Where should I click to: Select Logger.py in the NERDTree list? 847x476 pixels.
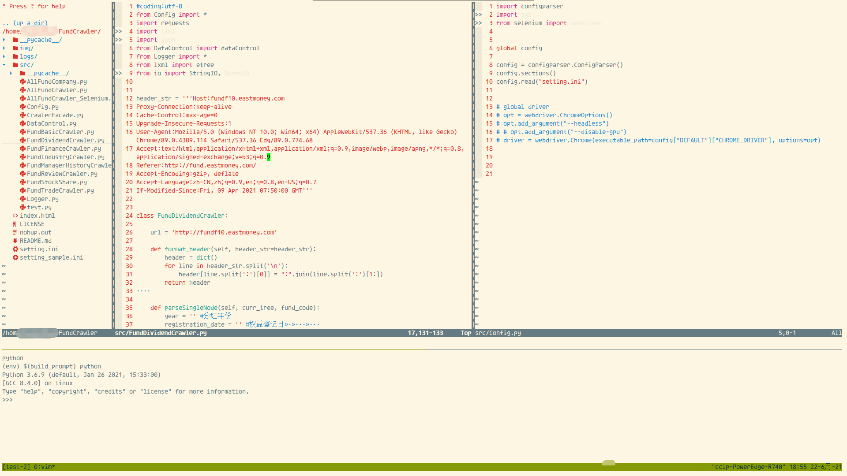point(43,199)
